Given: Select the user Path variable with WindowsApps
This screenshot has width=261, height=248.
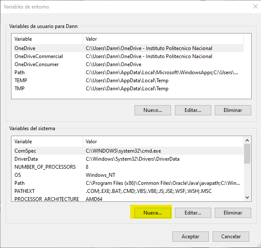Looking at the screenshot, I should click(x=128, y=72).
